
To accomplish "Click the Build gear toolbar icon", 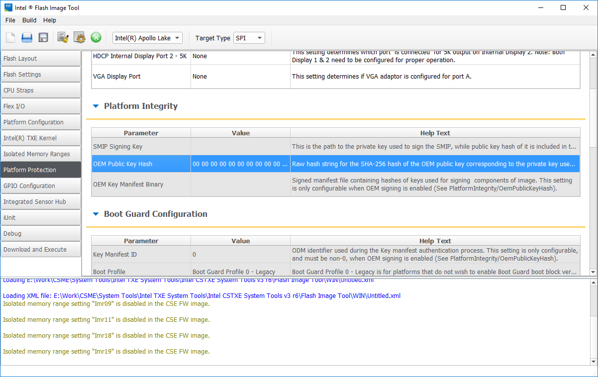I will (x=80, y=38).
